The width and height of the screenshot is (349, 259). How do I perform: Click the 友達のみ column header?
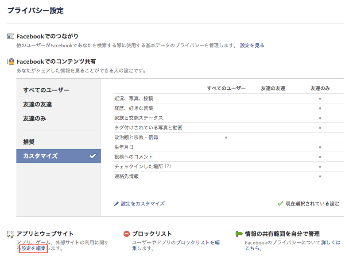320,88
